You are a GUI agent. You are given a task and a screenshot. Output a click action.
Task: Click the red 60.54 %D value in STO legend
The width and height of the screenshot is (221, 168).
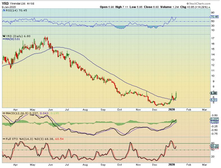60,139
